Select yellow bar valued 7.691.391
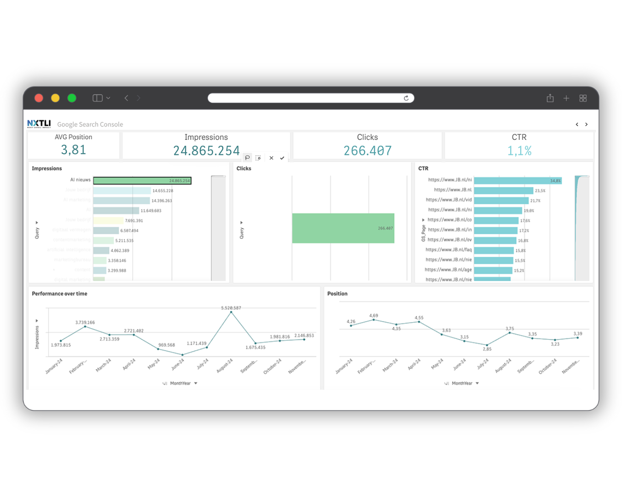The image size is (622, 497). (x=108, y=220)
